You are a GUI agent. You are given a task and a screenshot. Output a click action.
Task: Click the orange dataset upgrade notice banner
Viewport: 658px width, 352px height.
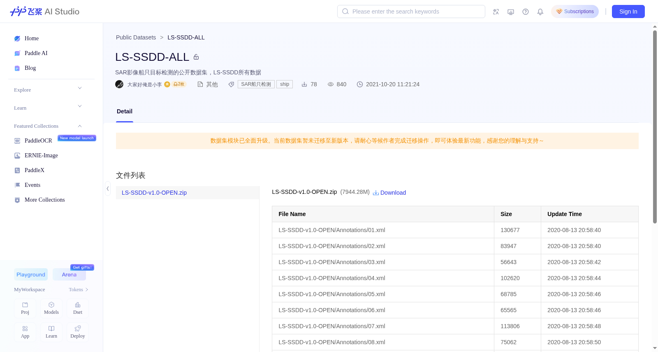[377, 141]
